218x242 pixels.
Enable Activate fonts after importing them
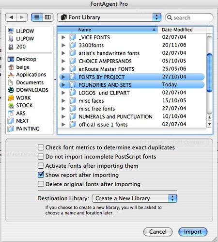[41, 166]
